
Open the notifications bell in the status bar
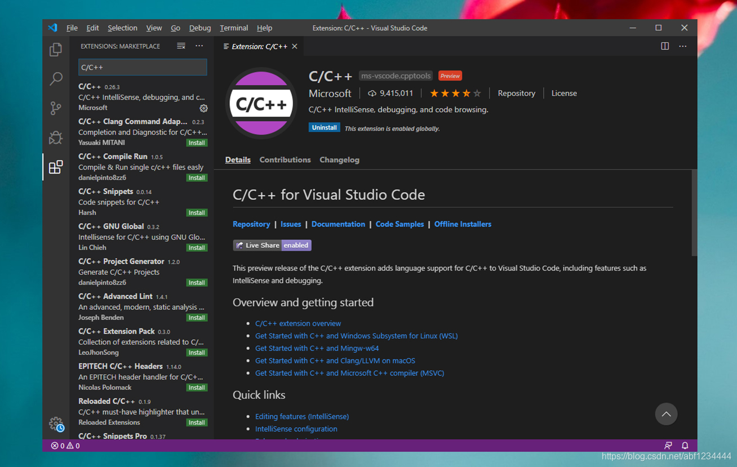[685, 446]
